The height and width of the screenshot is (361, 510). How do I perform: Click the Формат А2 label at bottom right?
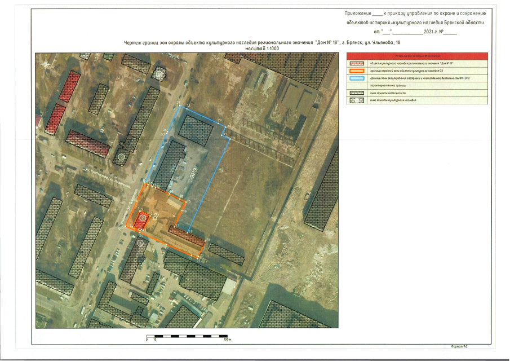(x=459, y=346)
